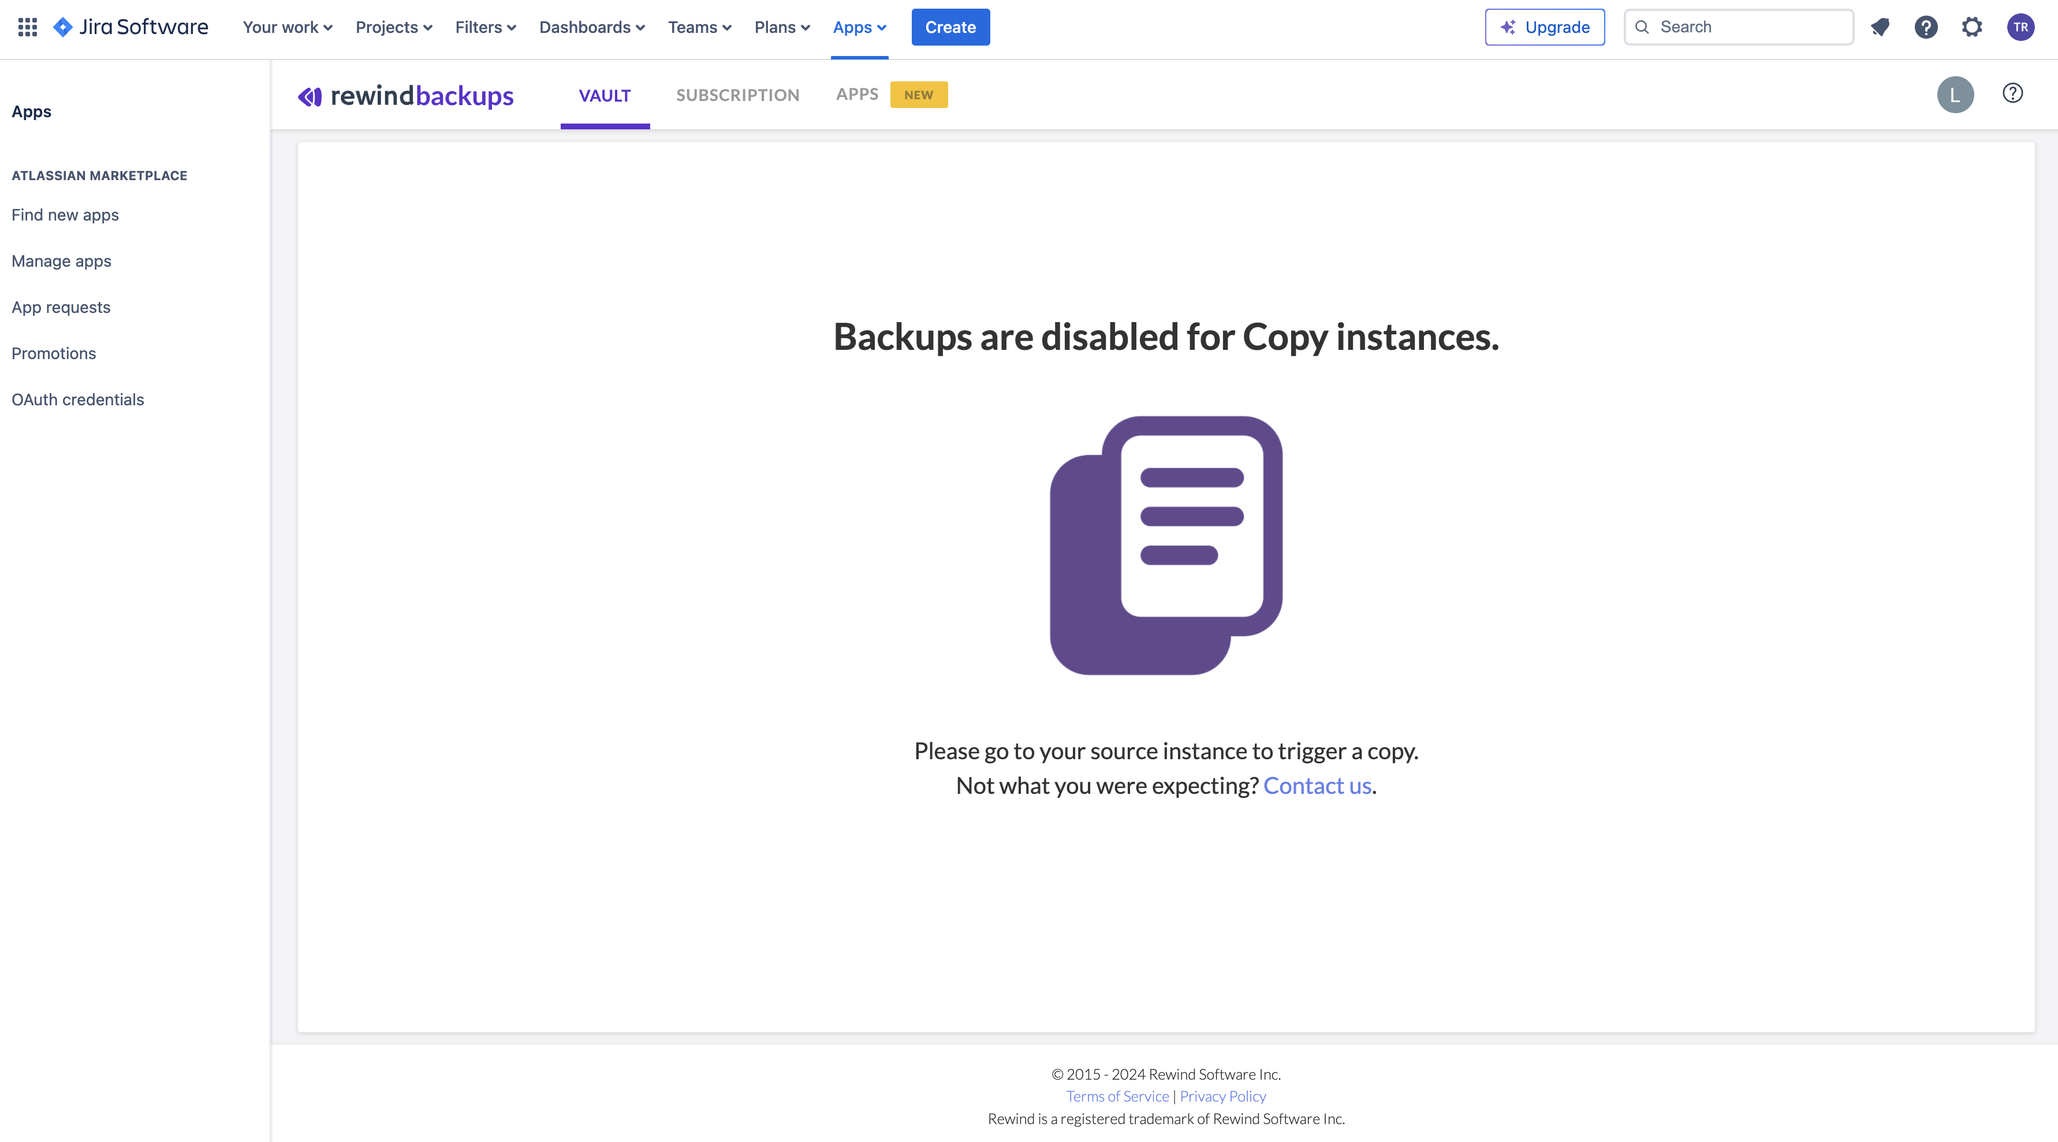Screen dimensions: 2058x1142
Task: Open the Atlassian app switcher grid
Action: click(x=27, y=27)
